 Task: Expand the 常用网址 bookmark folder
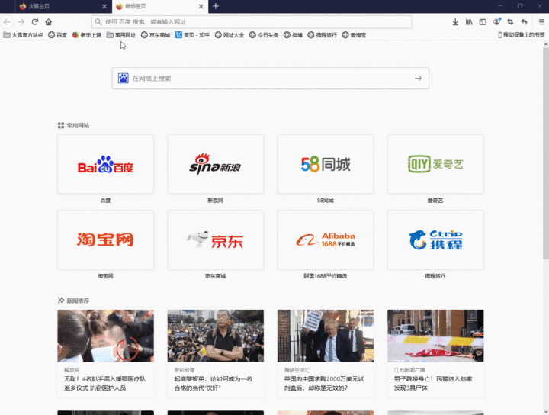pyautogui.click(x=121, y=35)
